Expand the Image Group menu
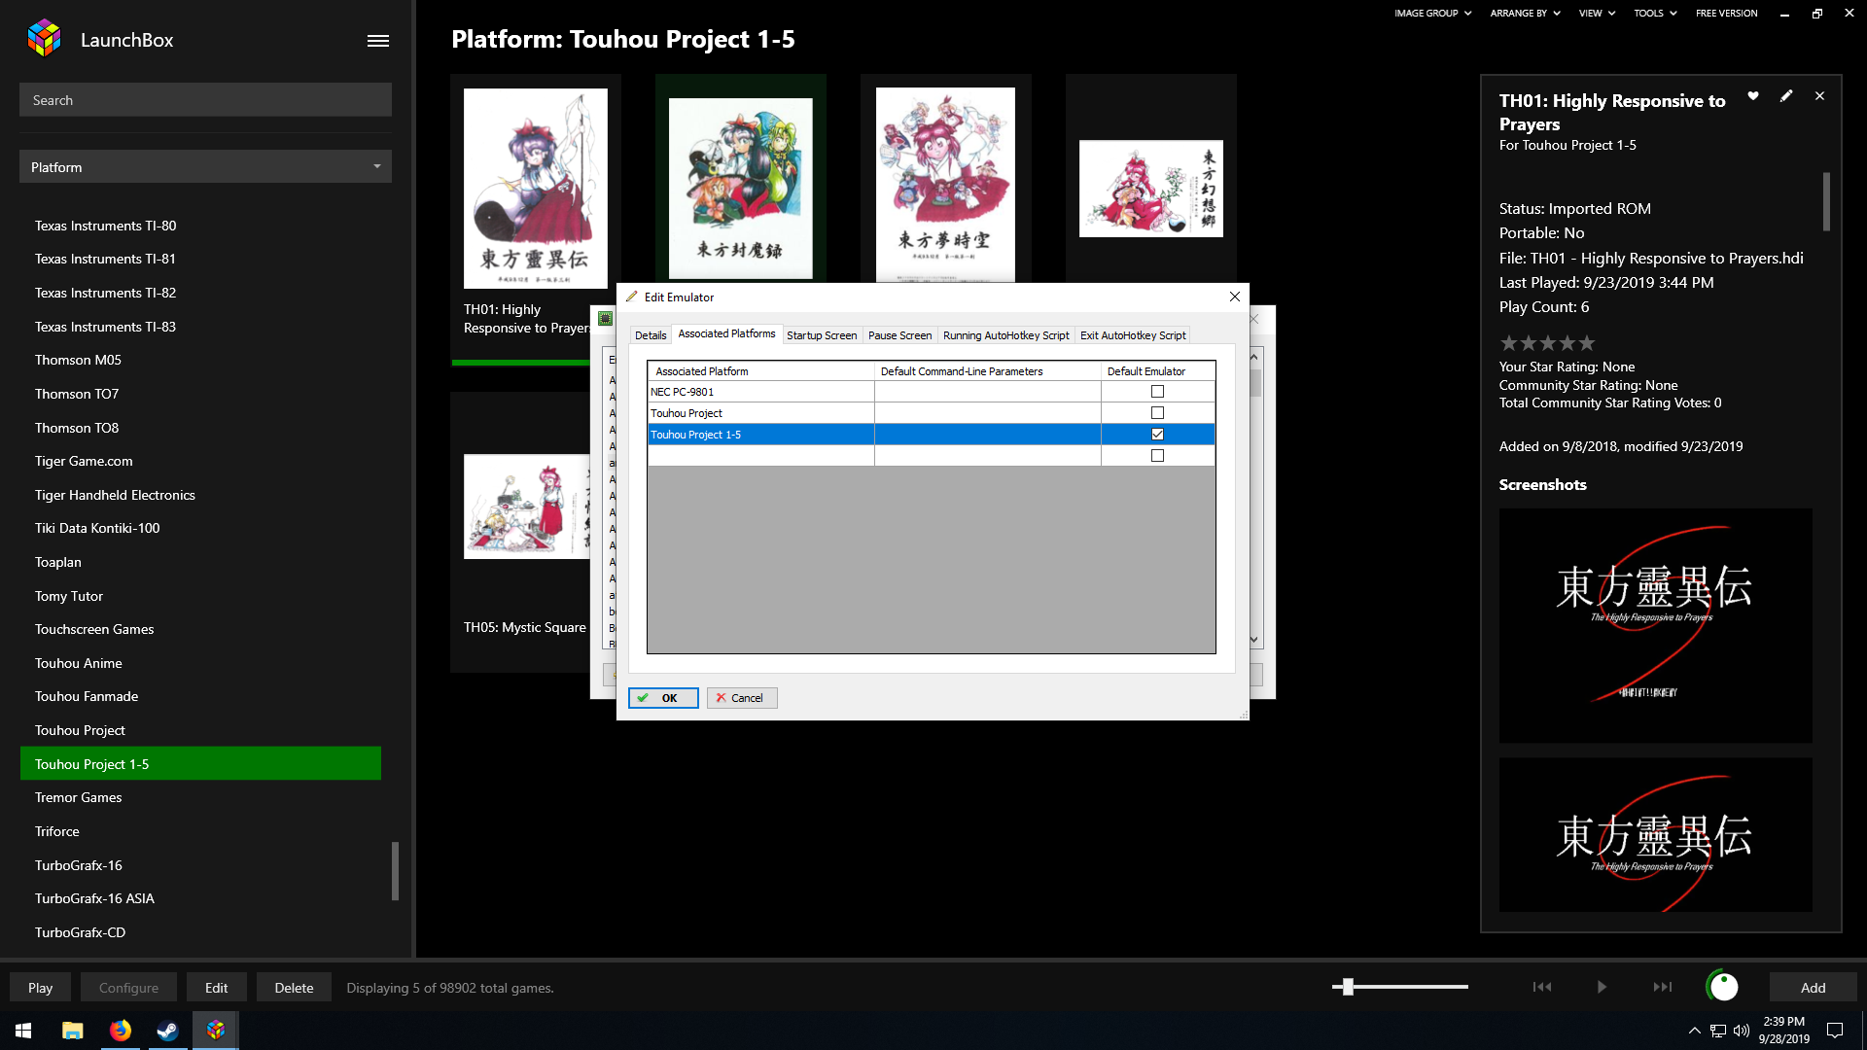 (x=1432, y=14)
